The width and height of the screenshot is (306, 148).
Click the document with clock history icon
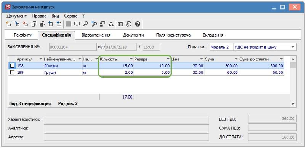[x=128, y=24]
